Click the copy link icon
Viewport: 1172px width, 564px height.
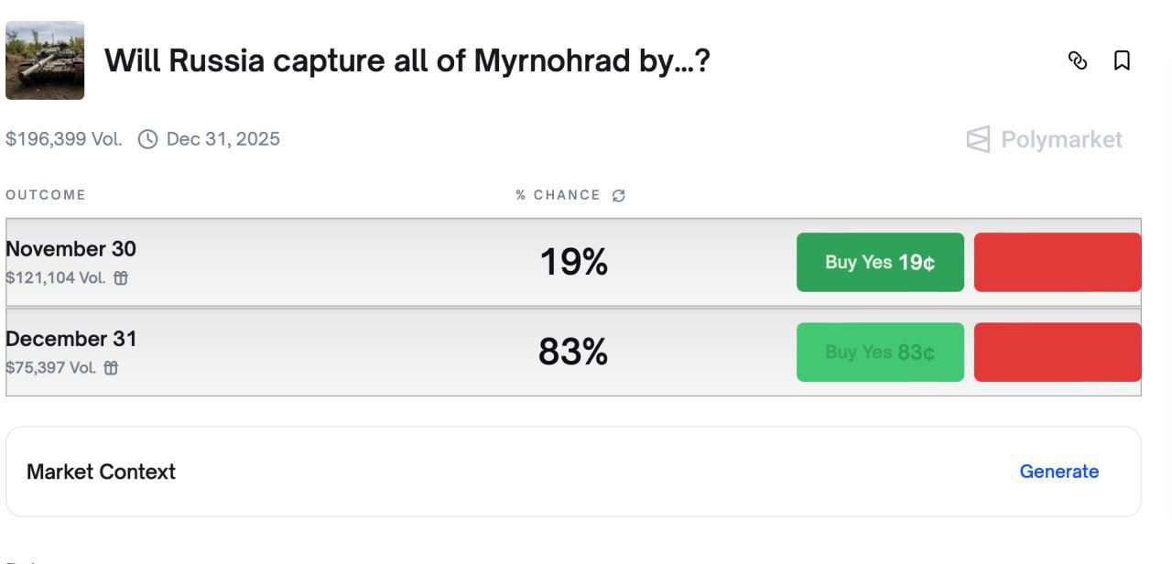coord(1078,60)
